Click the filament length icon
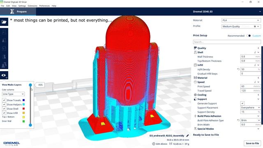Viewport: 263px width, 148px height. (x=171, y=144)
